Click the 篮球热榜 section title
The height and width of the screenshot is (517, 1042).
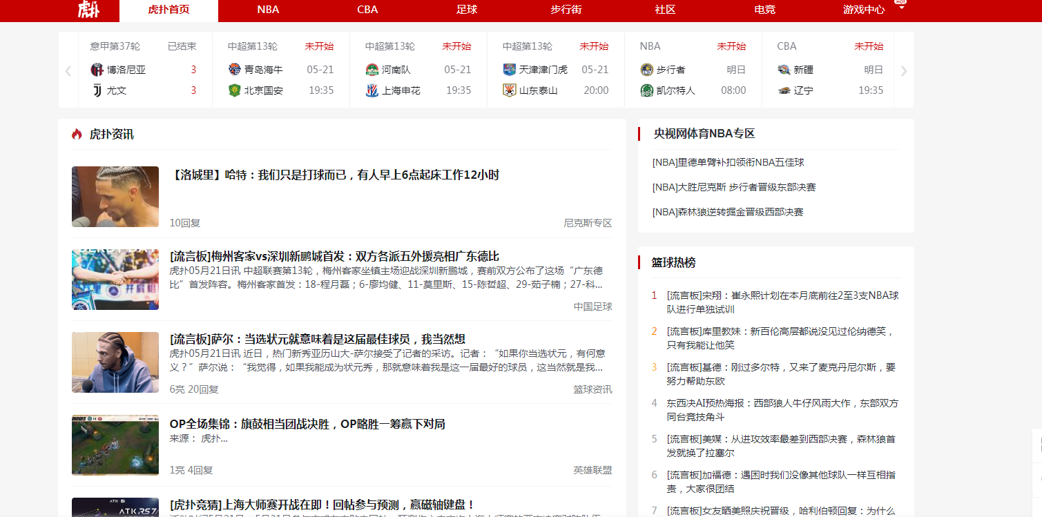click(x=674, y=262)
